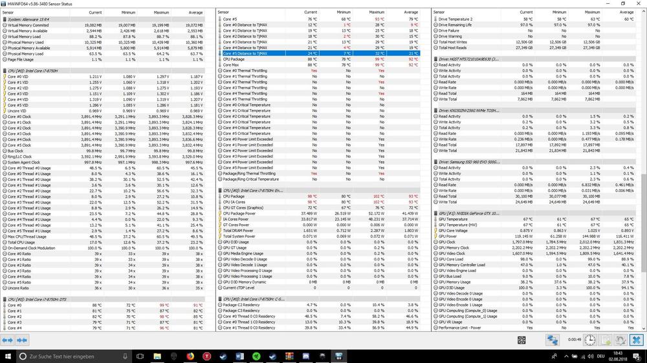Open the remote network monitoring icon
647x363 pixels.
tap(552, 340)
